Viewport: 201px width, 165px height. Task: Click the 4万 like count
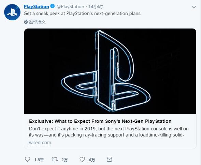[92, 160]
